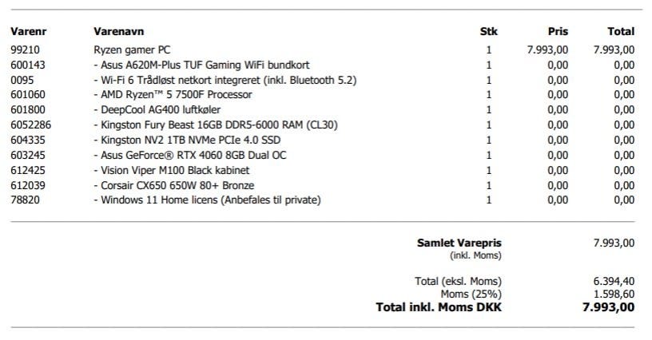
Task: Click the Varenr column header
Action: pyautogui.click(x=27, y=32)
